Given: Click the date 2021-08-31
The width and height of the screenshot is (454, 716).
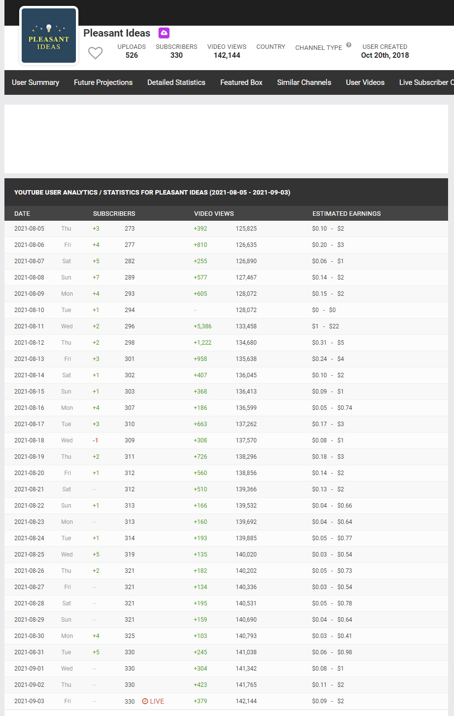Looking at the screenshot, I should tap(29, 652).
